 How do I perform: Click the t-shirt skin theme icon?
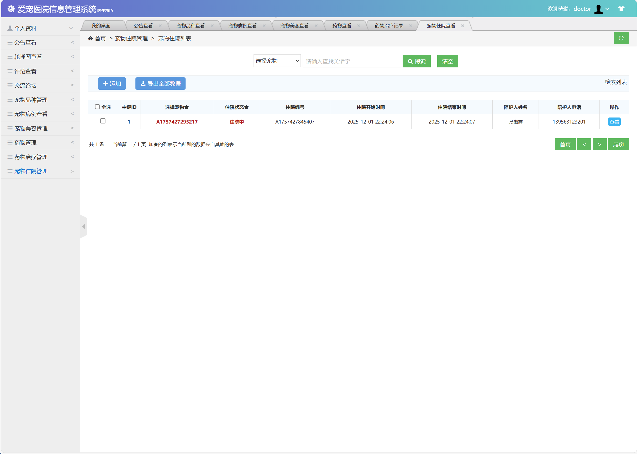click(621, 9)
